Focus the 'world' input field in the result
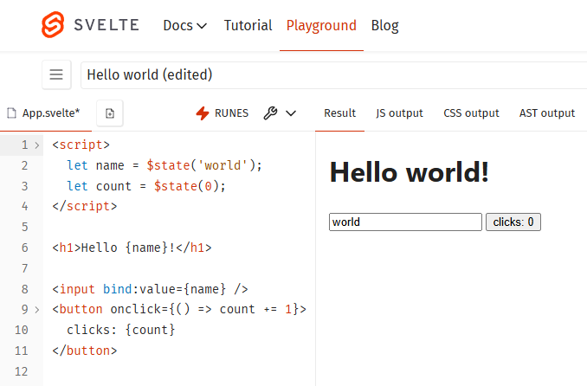This screenshot has height=386, width=587. pyautogui.click(x=405, y=222)
